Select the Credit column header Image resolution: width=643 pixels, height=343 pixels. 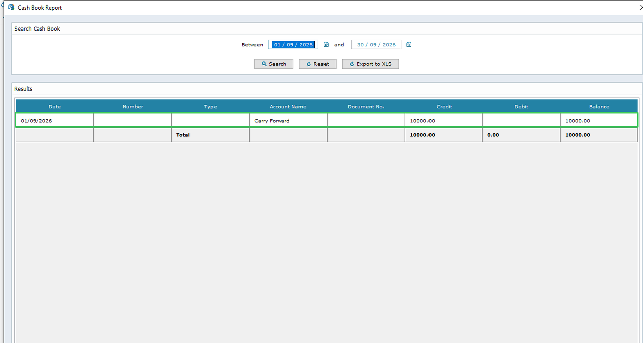pyautogui.click(x=444, y=107)
